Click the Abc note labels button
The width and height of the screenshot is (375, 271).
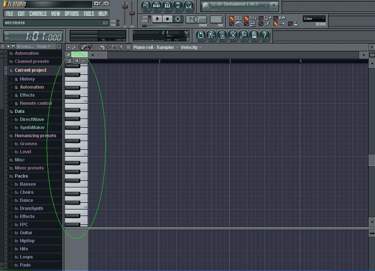(x=84, y=61)
